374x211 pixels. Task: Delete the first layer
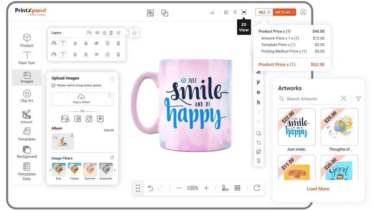[x=118, y=43]
